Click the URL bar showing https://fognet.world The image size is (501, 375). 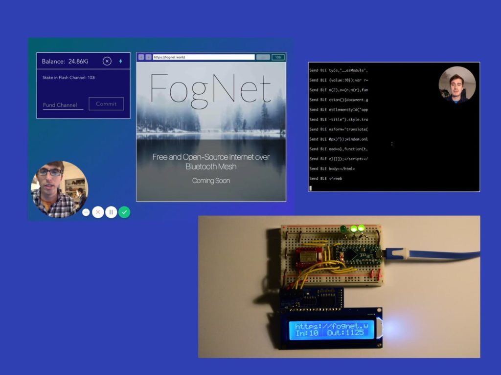pyautogui.click(x=205, y=57)
